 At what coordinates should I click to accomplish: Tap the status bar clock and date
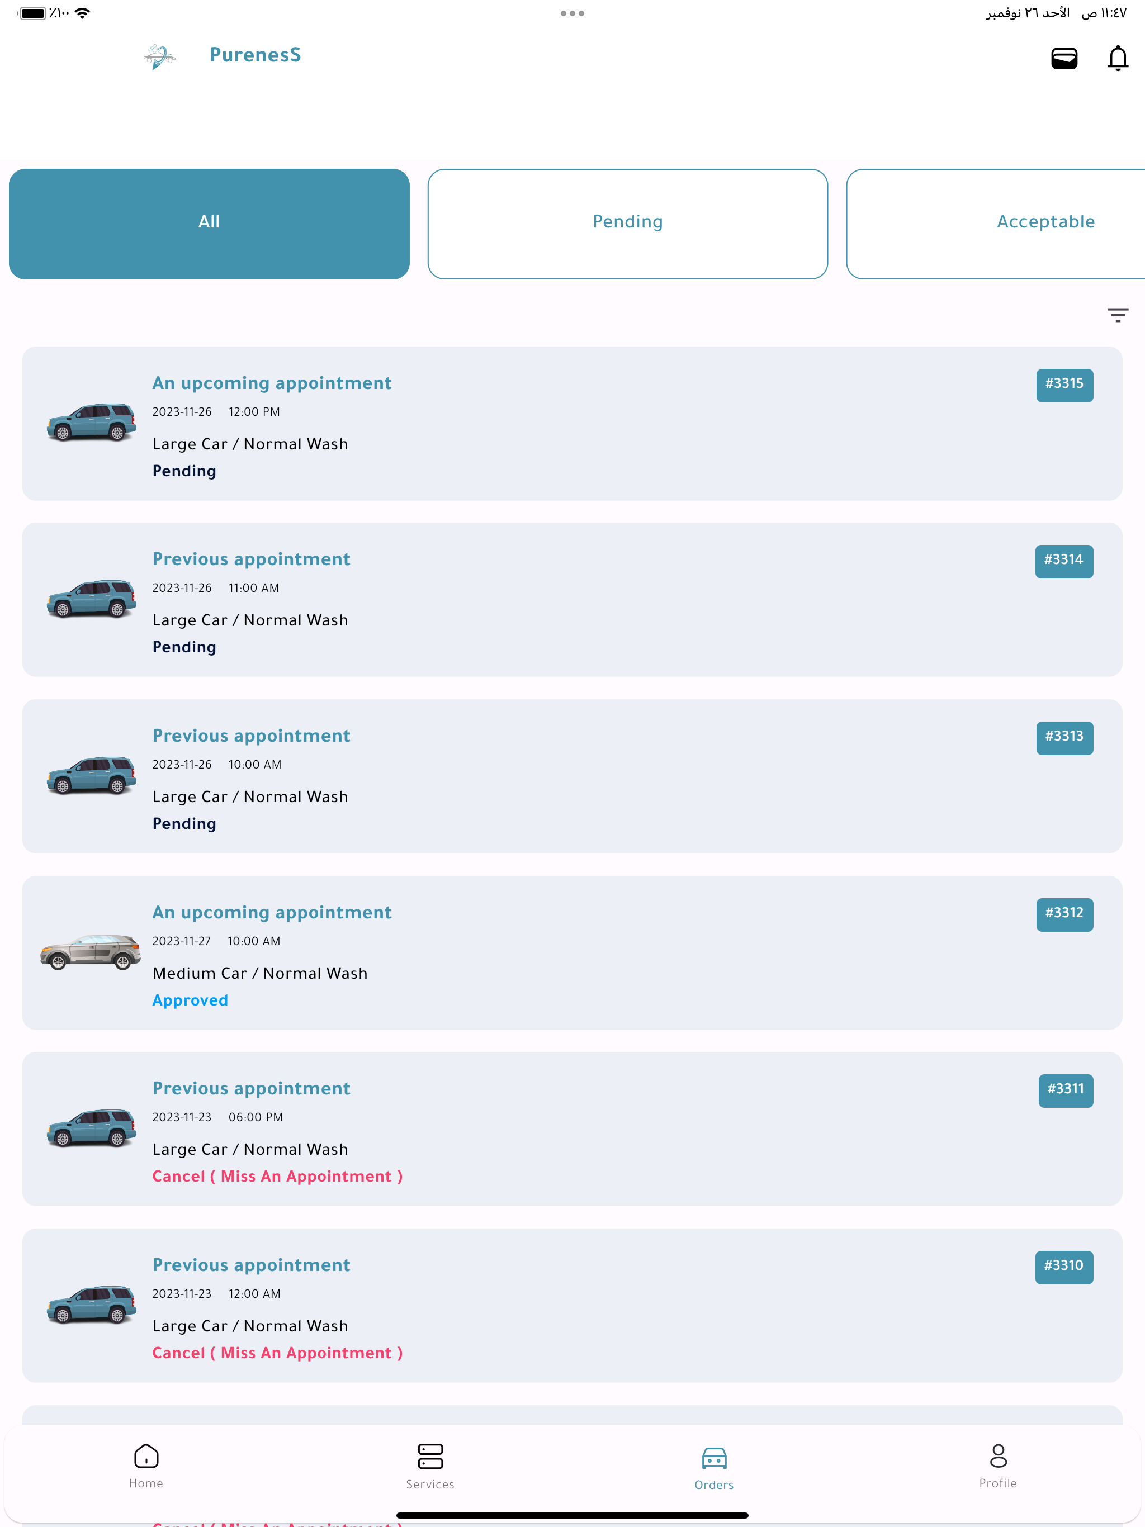coord(1056,13)
